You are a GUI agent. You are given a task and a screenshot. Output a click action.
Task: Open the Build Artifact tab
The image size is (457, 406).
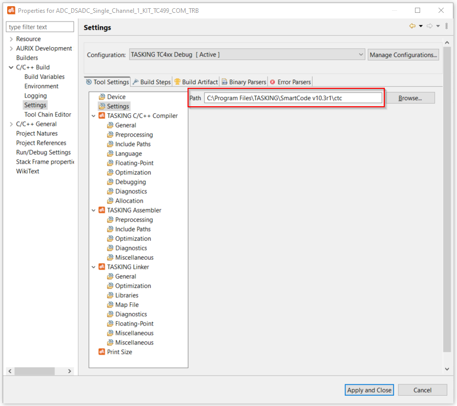[196, 82]
